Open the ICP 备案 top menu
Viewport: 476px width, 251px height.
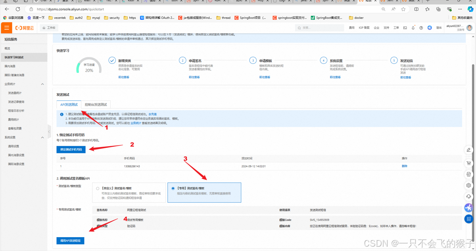(x=364, y=28)
